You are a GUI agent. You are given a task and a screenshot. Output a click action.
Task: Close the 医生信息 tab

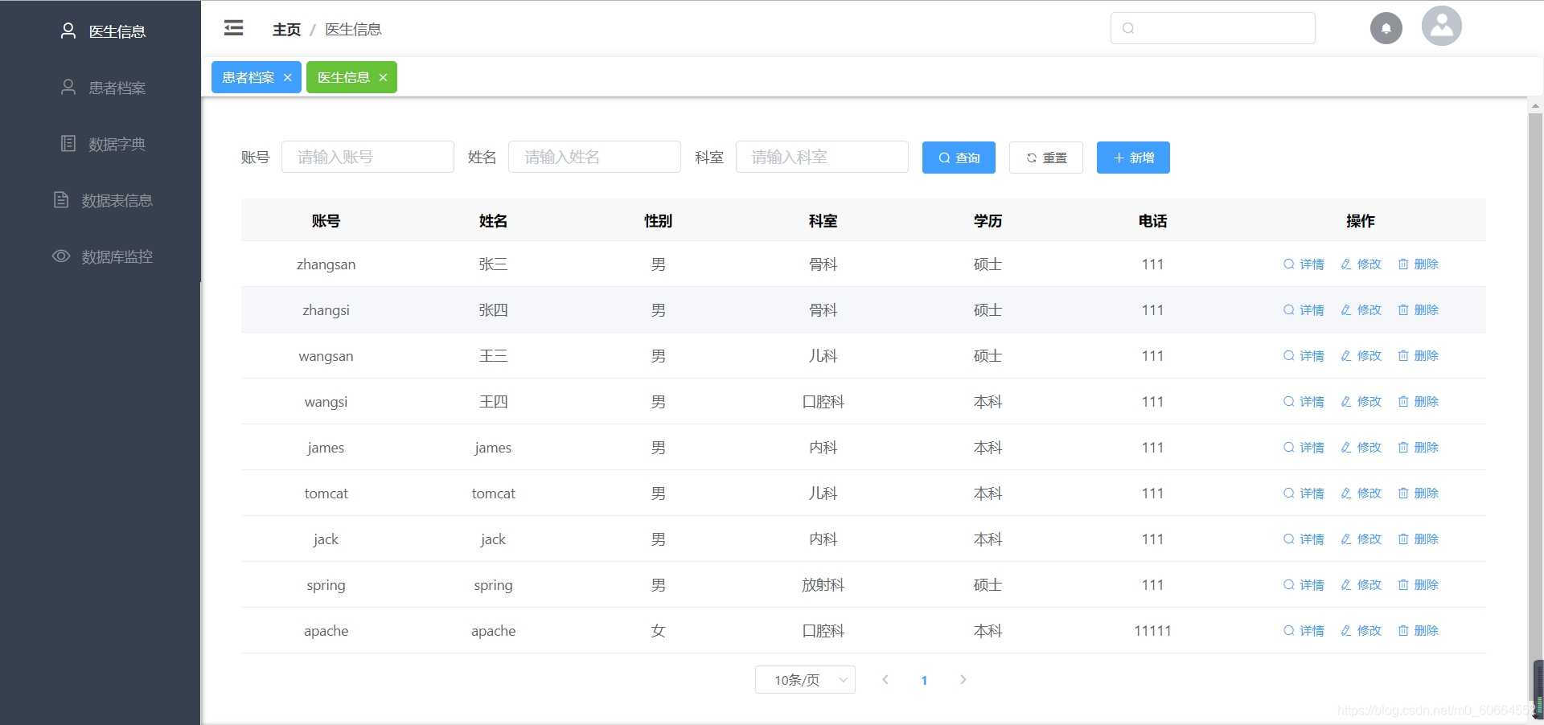384,77
